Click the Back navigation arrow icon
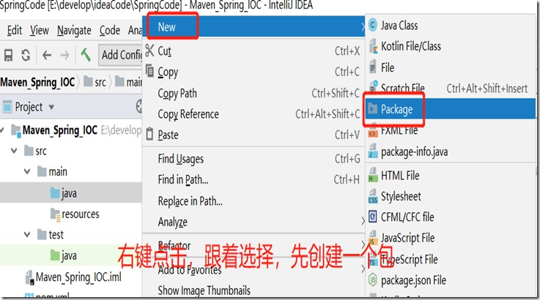The width and height of the screenshot is (540, 300). coord(47,55)
